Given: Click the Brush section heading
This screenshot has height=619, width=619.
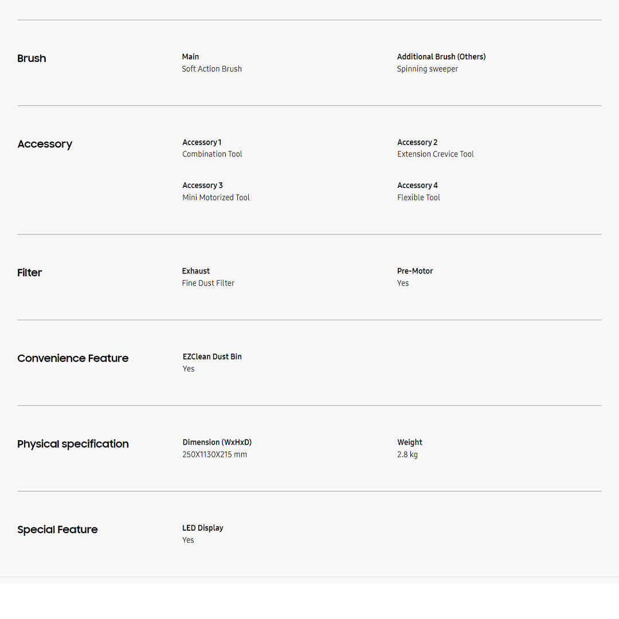Looking at the screenshot, I should (x=32, y=58).
